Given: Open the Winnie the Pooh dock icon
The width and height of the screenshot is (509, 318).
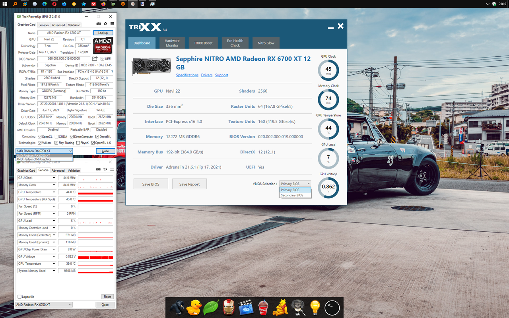Looking at the screenshot, I should [x=280, y=307].
